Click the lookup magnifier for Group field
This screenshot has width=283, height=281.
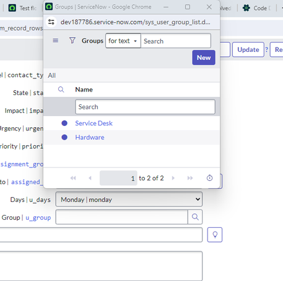(195, 217)
